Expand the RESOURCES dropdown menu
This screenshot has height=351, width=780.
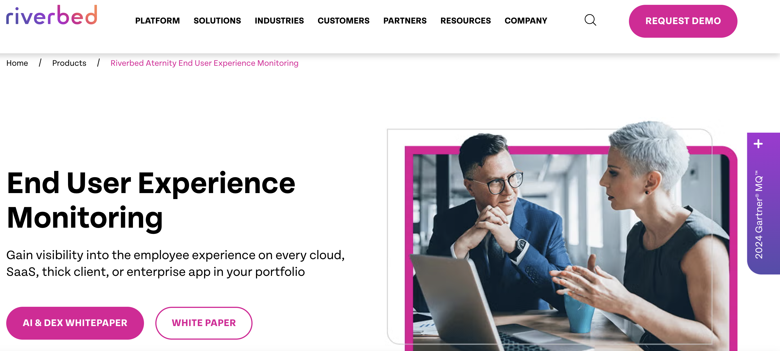click(x=466, y=21)
